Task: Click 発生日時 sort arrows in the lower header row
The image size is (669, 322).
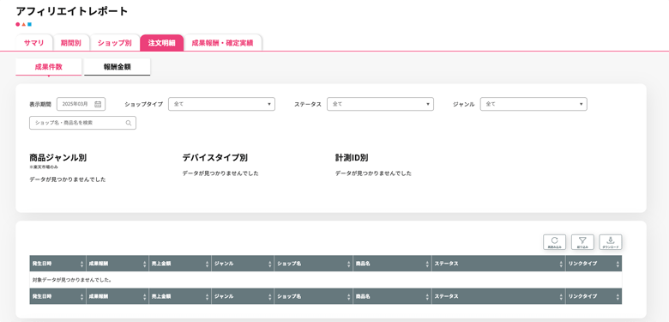Action: (x=82, y=297)
